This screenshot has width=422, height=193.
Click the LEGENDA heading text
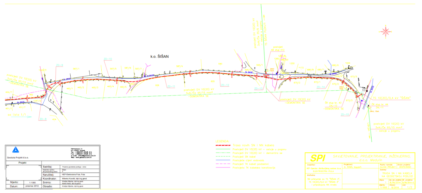coord(222,141)
